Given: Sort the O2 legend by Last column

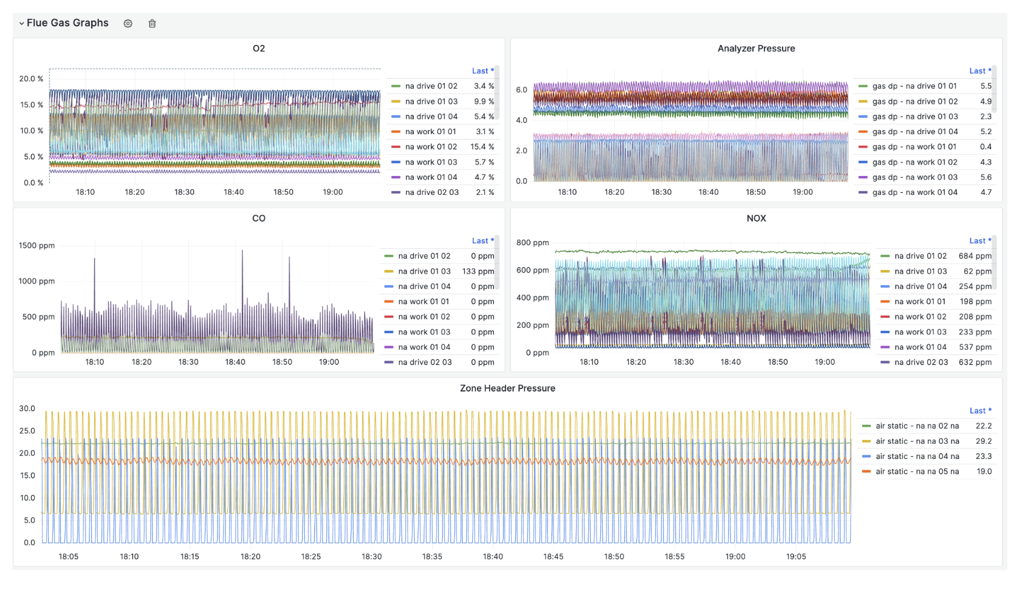Looking at the screenshot, I should [482, 71].
